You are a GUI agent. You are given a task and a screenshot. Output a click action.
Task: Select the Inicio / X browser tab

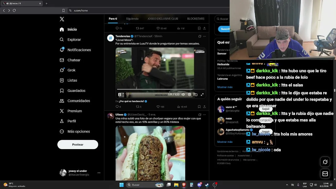point(21,3)
